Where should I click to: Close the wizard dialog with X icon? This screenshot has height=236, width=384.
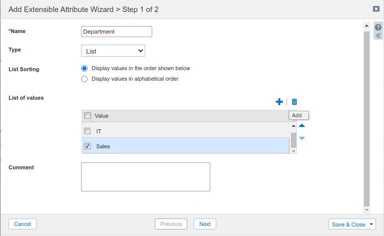click(376, 9)
